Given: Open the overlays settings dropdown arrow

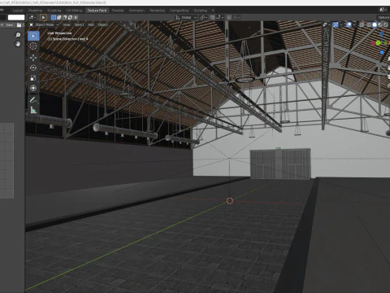Looking at the screenshot, I should point(354,25).
